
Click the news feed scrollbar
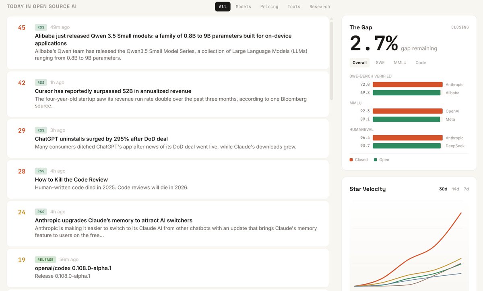click(331, 60)
